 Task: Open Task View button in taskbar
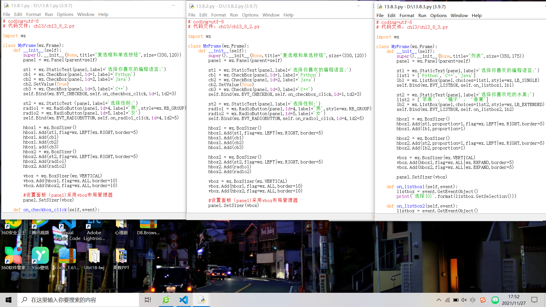(x=148, y=300)
